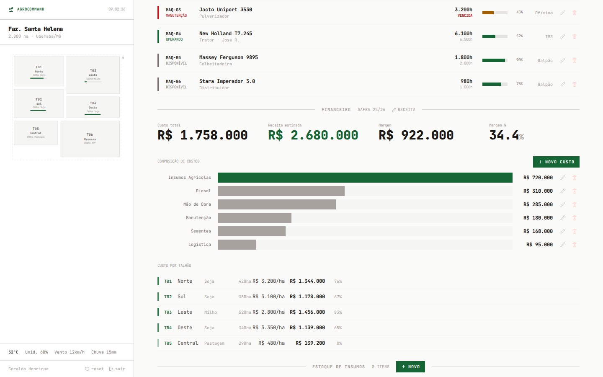Open the edit pencil for Insumos Agricolas cost
603x377 pixels.
[x=563, y=178]
